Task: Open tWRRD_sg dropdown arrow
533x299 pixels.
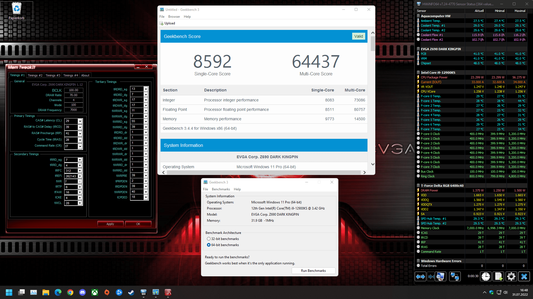Action: click(146, 121)
